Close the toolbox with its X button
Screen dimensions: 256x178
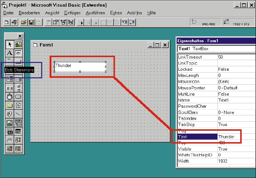coord(20,36)
